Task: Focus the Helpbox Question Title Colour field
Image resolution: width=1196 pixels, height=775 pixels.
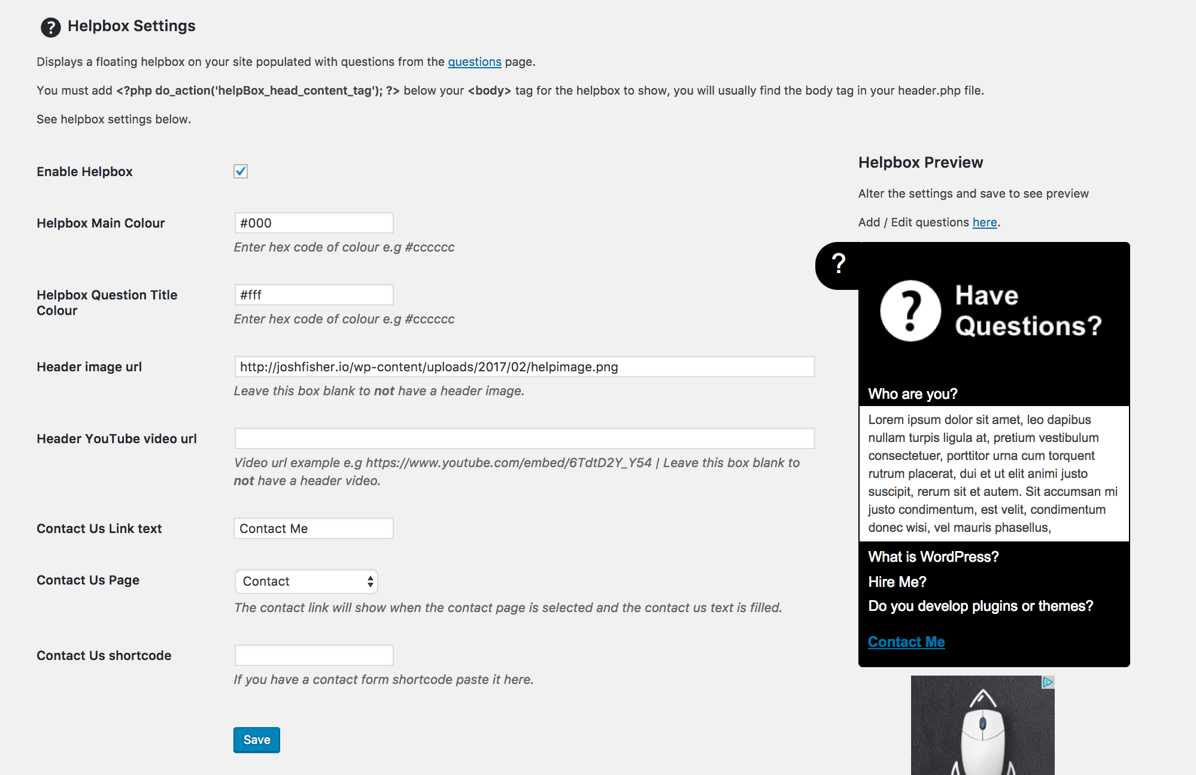Action: 314,295
